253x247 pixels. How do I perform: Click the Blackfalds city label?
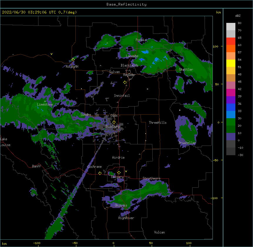coord(129,65)
